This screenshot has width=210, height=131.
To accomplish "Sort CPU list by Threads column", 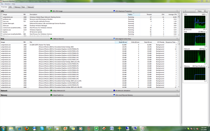I will [146, 14].
